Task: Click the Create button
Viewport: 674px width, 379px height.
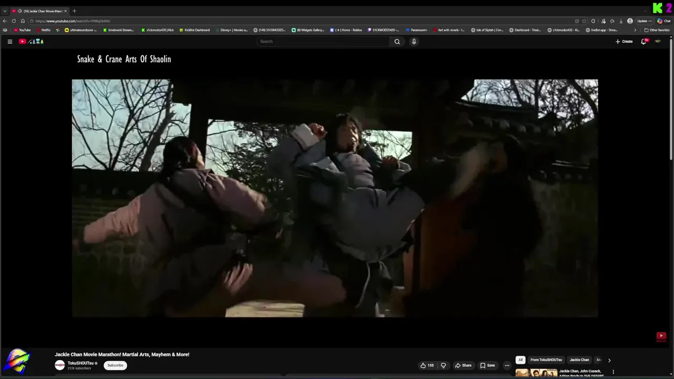Action: [x=624, y=42]
